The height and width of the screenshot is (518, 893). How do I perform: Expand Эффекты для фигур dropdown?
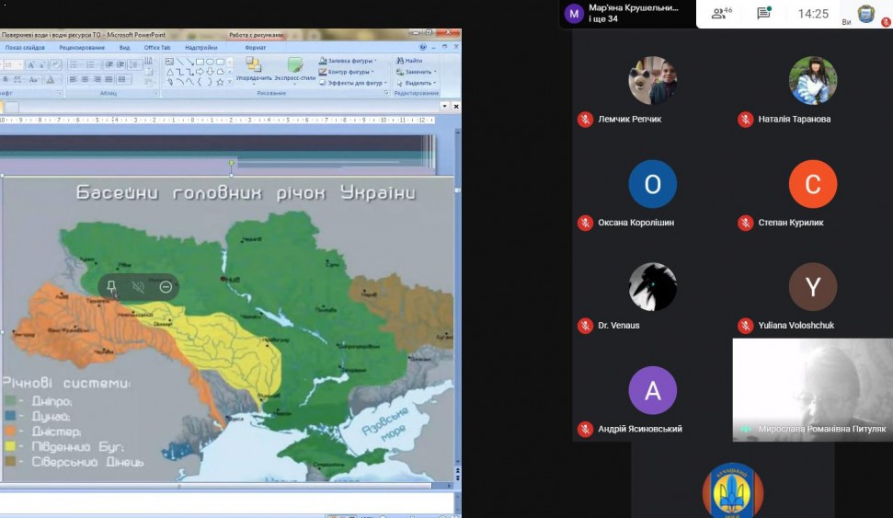(x=387, y=83)
